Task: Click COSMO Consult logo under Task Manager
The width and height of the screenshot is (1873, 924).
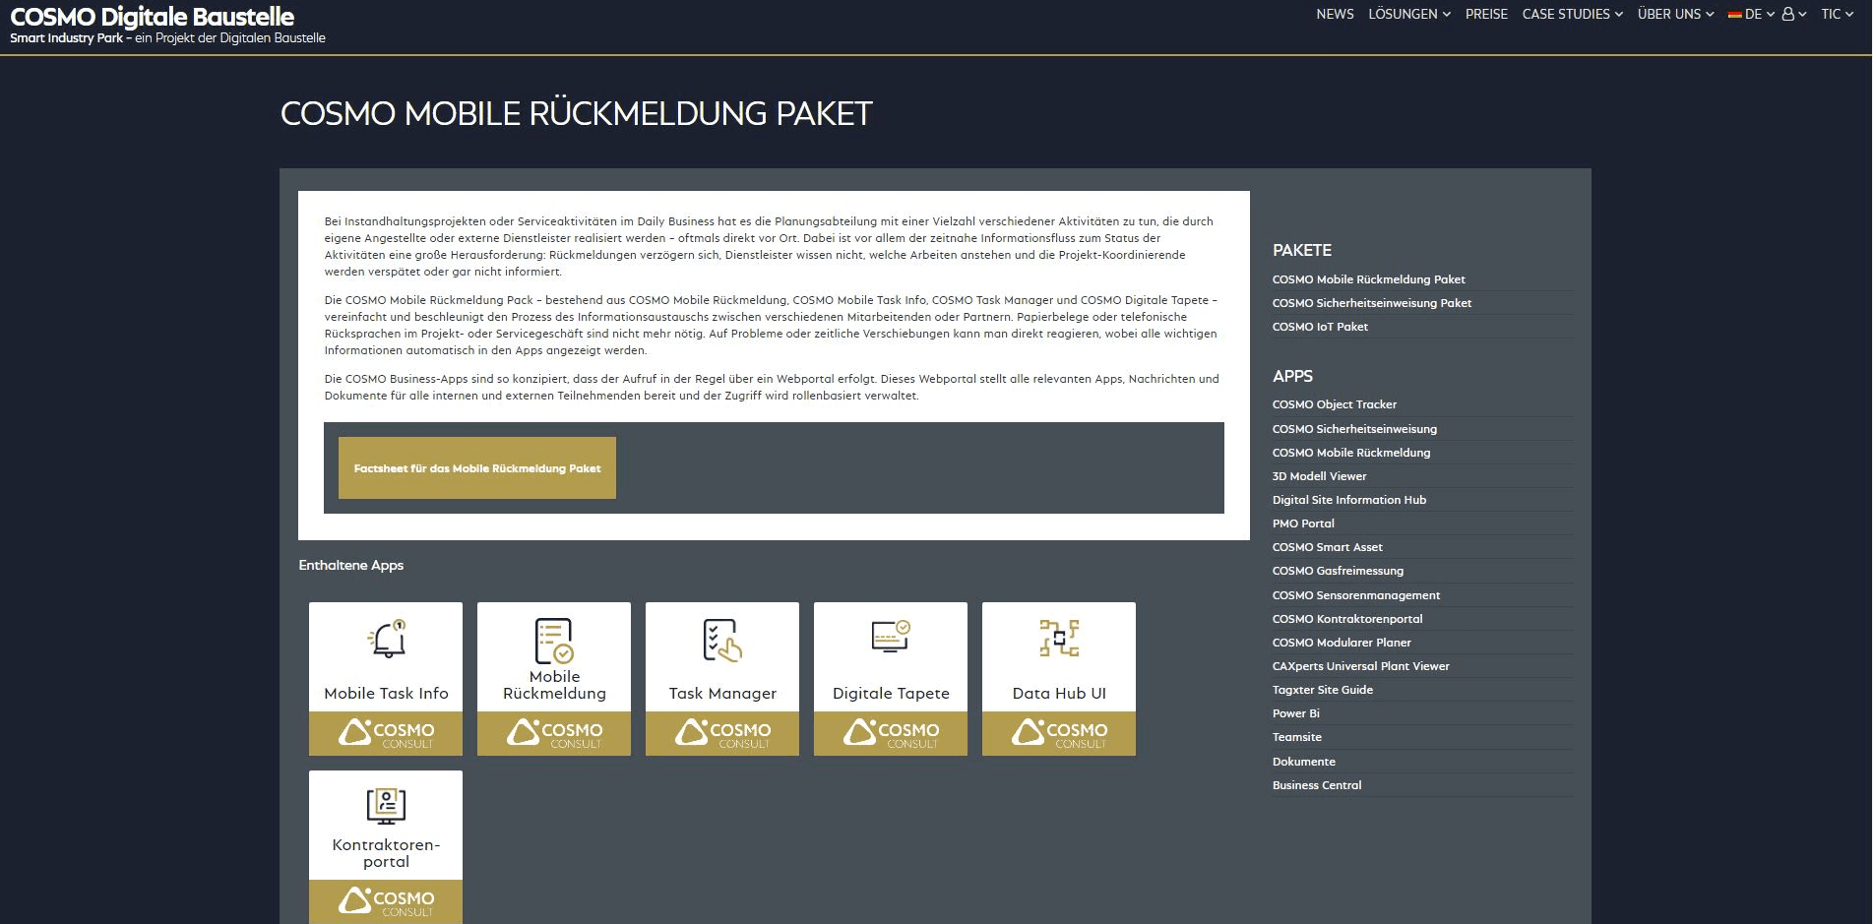Action: tap(722, 733)
